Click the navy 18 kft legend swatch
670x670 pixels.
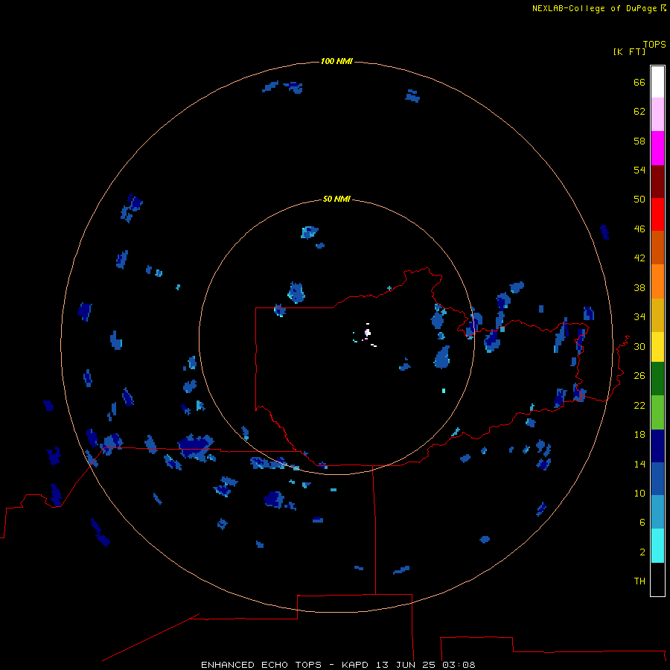click(657, 446)
